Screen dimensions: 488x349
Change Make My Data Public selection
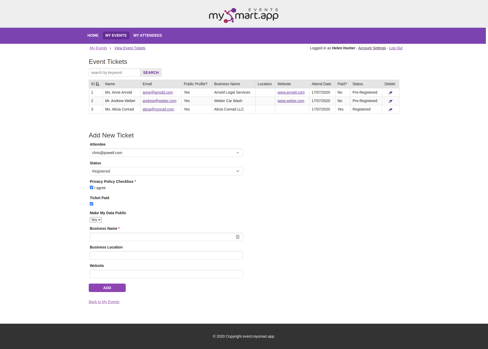coord(95,219)
